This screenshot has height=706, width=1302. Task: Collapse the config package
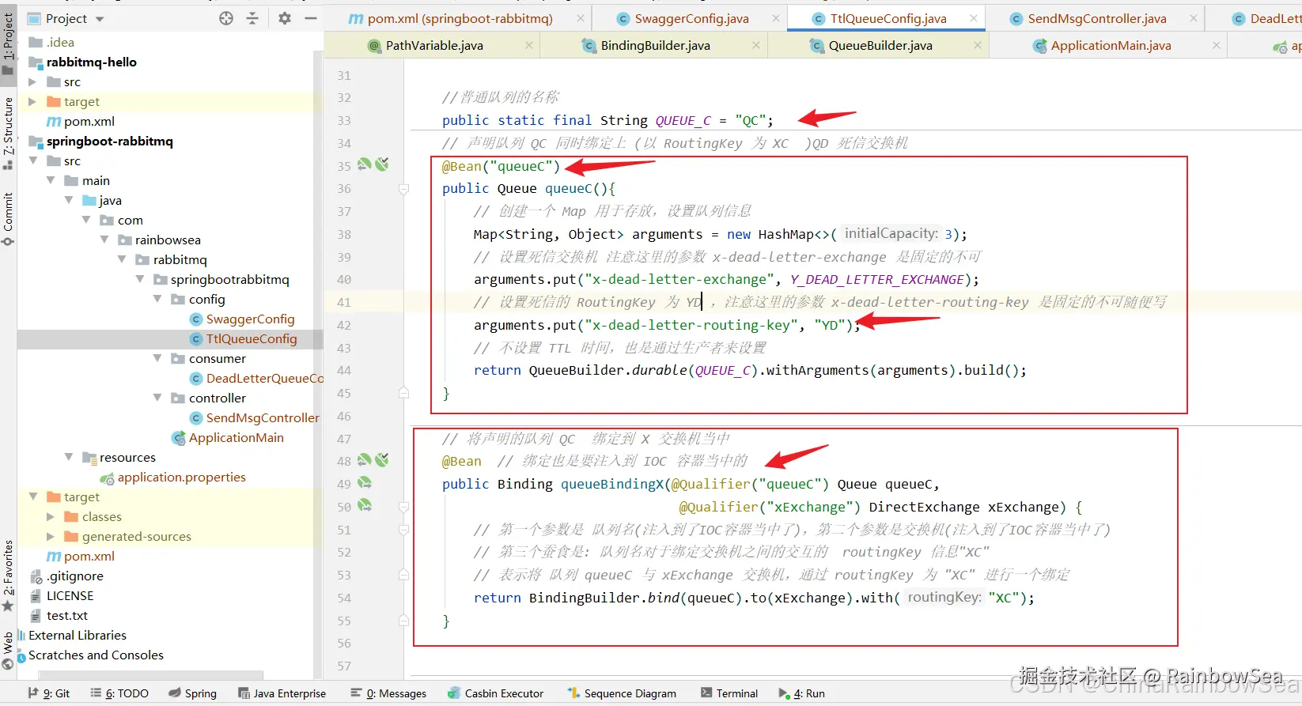(157, 299)
